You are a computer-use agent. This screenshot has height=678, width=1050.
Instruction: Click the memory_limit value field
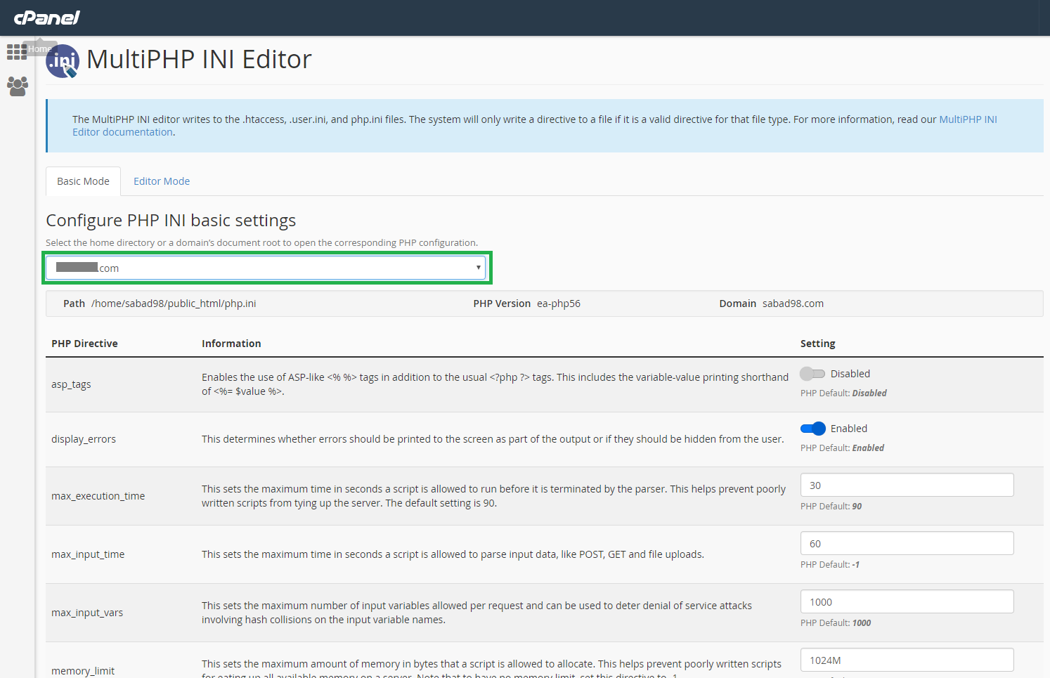907,660
